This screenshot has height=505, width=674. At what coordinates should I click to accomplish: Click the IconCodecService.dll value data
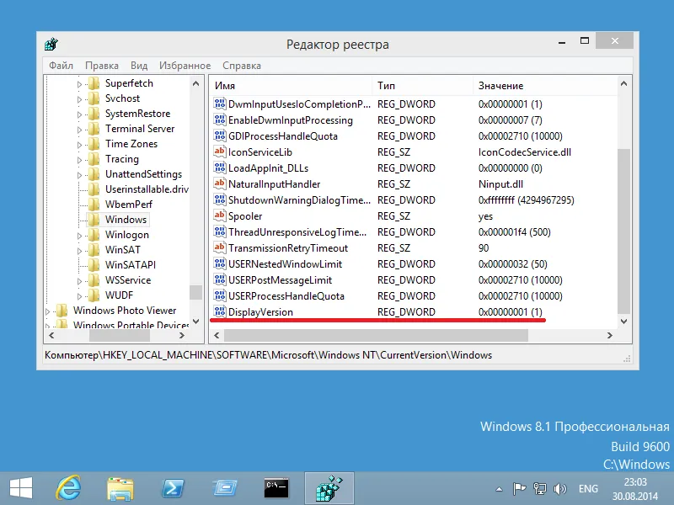[524, 152]
